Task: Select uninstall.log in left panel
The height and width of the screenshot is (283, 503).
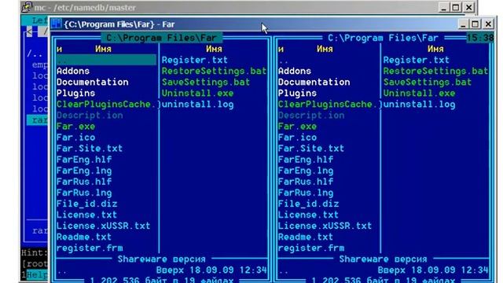Action: pos(197,105)
